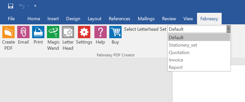This screenshot has width=245, height=102.
Task: Open Customize Quick Access Toolbar dropdown
Action: point(35,6)
